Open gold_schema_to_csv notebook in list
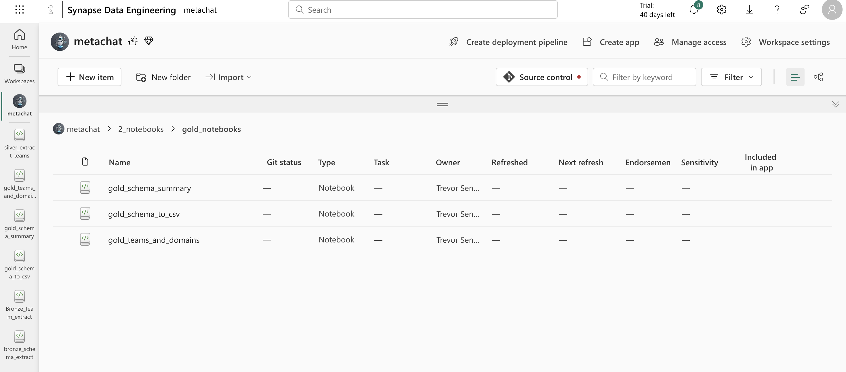This screenshot has width=846, height=372. 144,214
